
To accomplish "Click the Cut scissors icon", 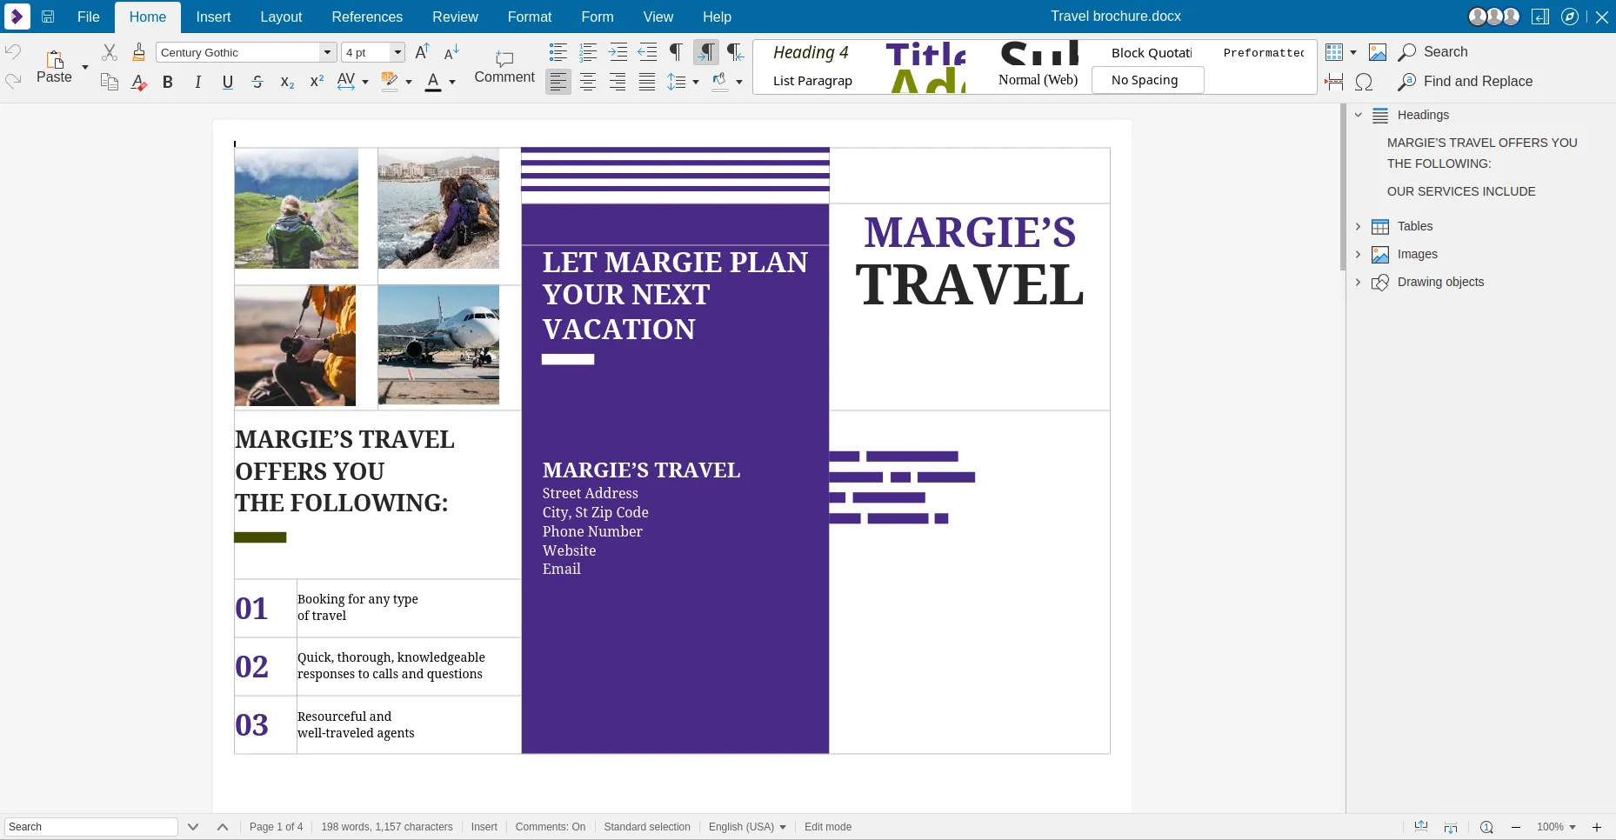I will [x=110, y=52].
